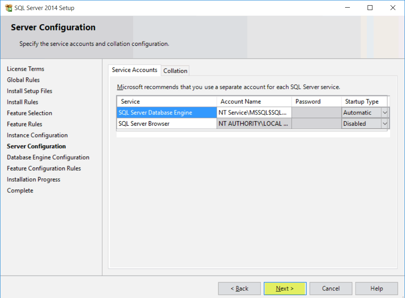Click the NT AUTHORITY\LOCAL account name cell
Screen dimensions: 405x298
(x=254, y=124)
